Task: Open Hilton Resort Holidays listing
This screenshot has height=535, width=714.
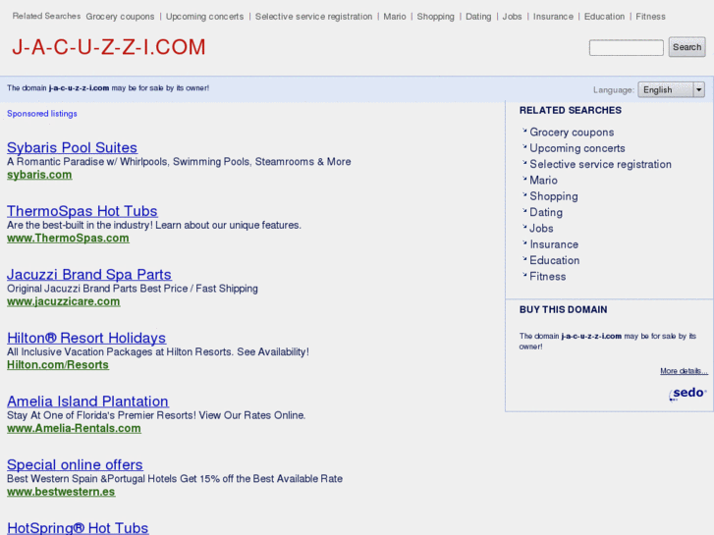Action: click(x=86, y=338)
